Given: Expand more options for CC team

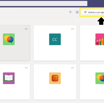Looking at the screenshot, I should 73,29.
